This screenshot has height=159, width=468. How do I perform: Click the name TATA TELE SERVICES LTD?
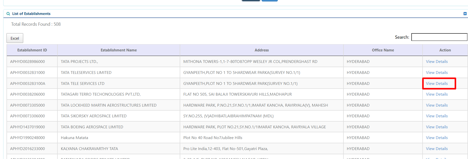click(83, 84)
